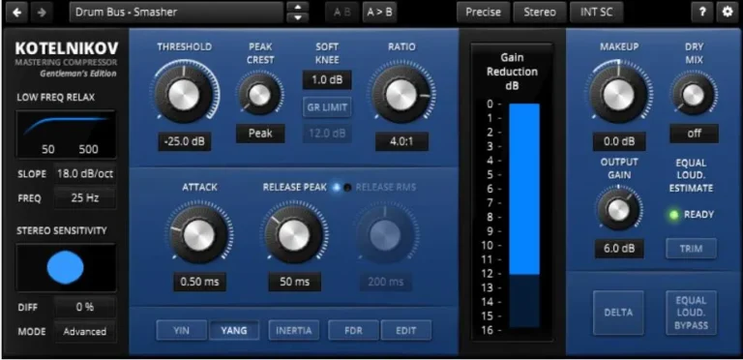The image size is (743, 360).
Task: Select the INT SC sidechain option
Action: click(x=597, y=13)
